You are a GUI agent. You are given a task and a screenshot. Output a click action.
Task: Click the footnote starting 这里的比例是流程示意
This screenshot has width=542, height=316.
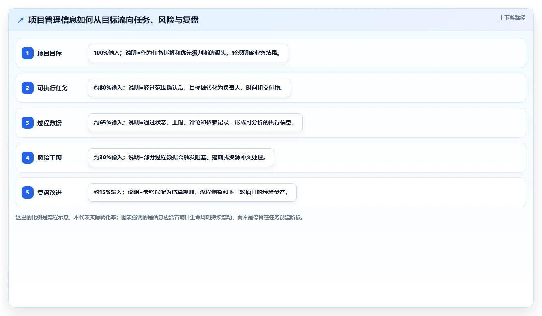[160, 217]
